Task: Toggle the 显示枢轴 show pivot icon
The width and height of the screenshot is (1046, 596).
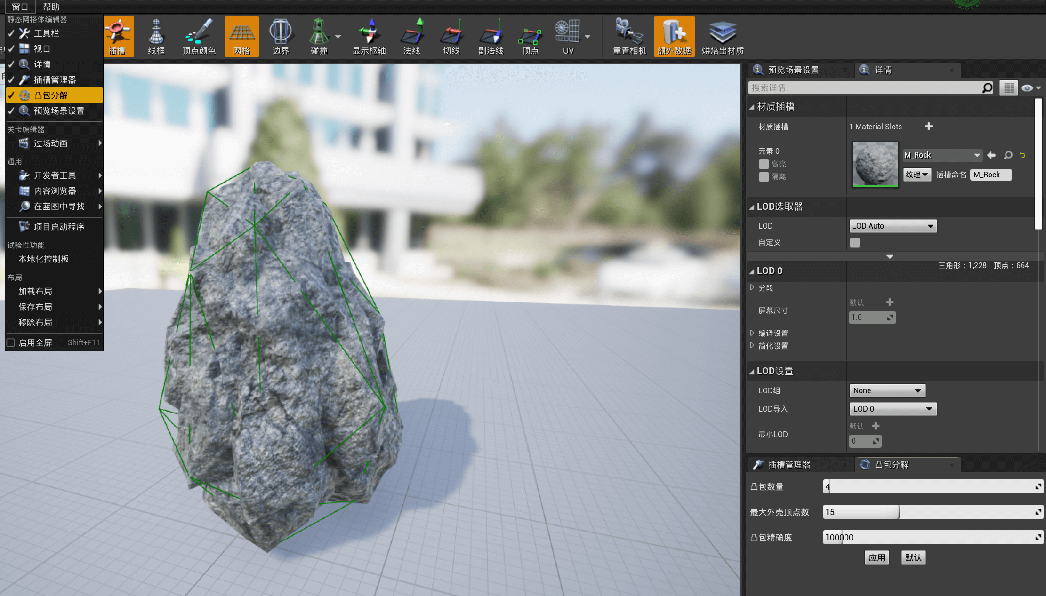Action: [x=369, y=37]
